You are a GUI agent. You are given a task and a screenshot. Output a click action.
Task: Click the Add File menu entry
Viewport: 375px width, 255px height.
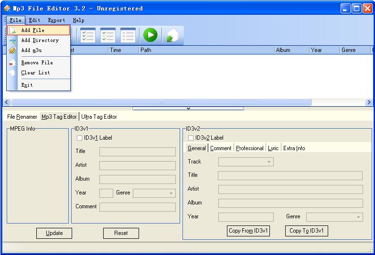[32, 30]
